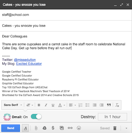This screenshot has height=133, width=132.
Task: Click 'Google Certified Teacher' signature line
Action: pyautogui.click(x=17, y=72)
